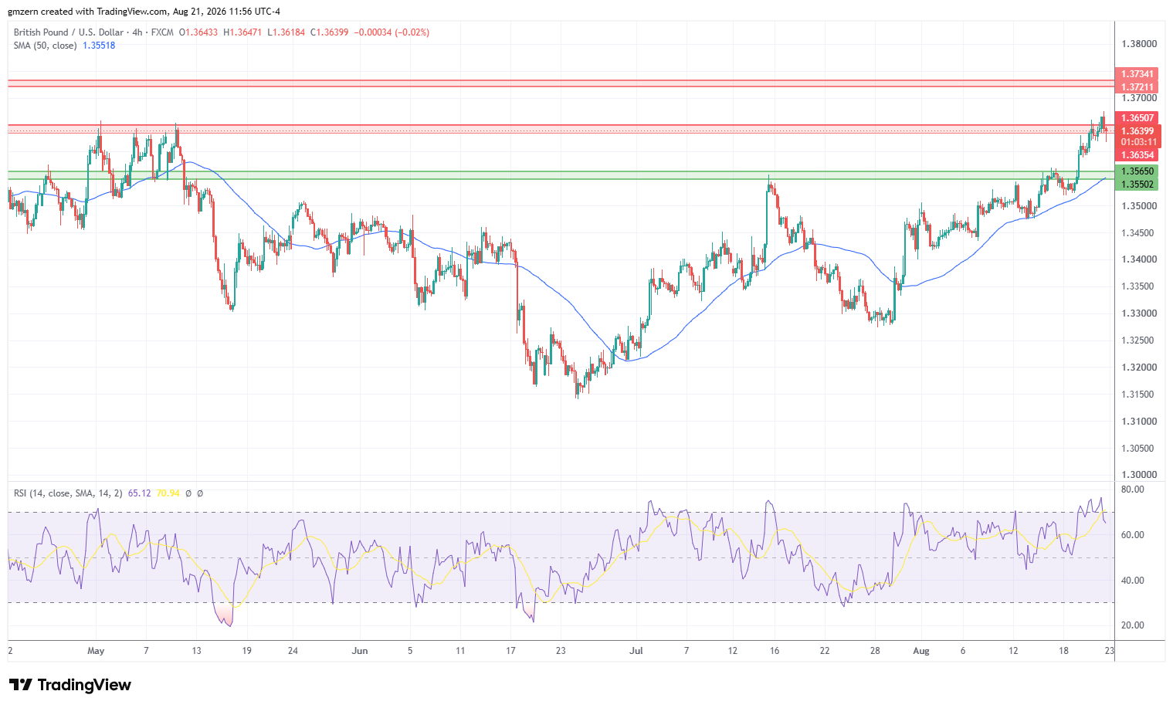The width and height of the screenshot is (1173, 708).
Task: Click the 1.36507 red price label
Action: (1137, 118)
